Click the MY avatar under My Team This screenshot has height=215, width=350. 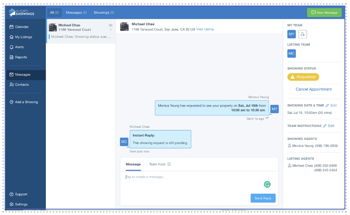[292, 34]
